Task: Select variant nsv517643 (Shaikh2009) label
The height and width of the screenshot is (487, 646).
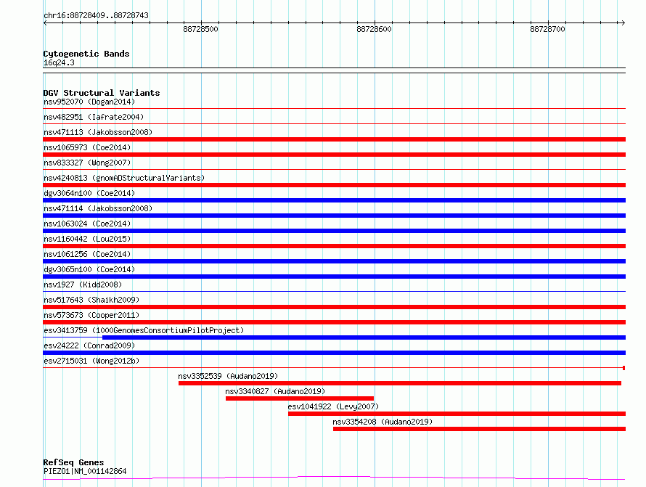Action: tap(91, 300)
